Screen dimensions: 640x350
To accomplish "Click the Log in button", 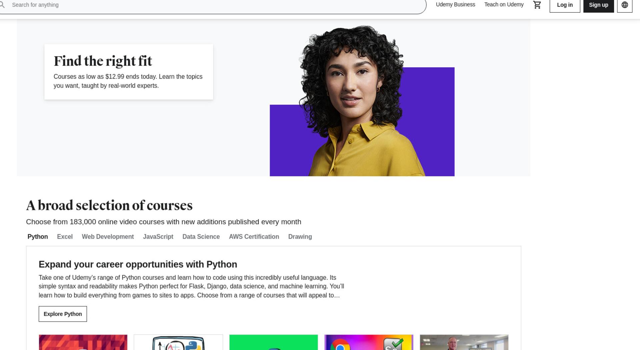I will (x=565, y=5).
